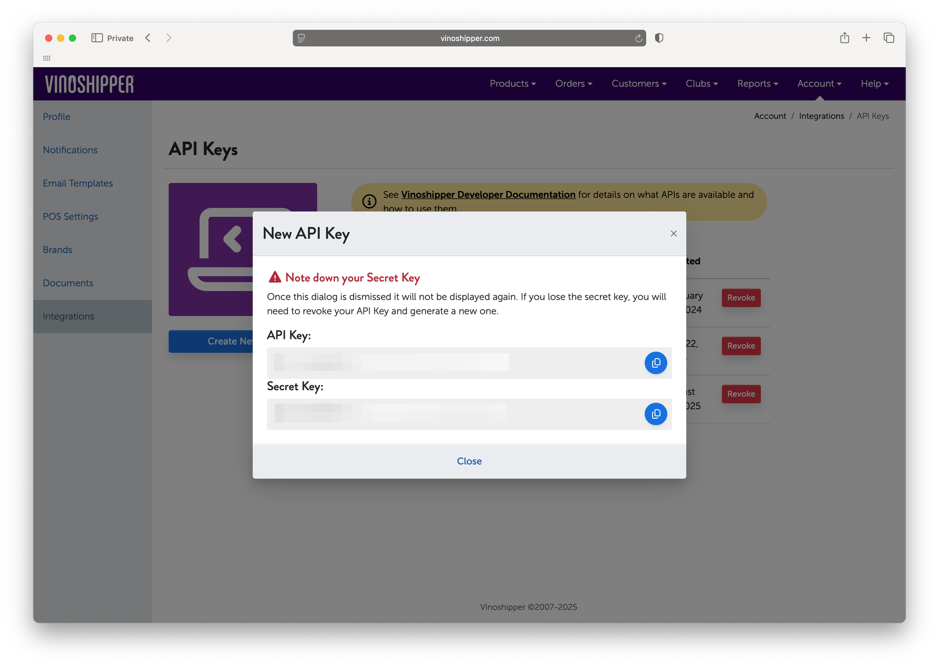Click the Close button in the dialog
Viewport: 939px width, 667px height.
469,461
